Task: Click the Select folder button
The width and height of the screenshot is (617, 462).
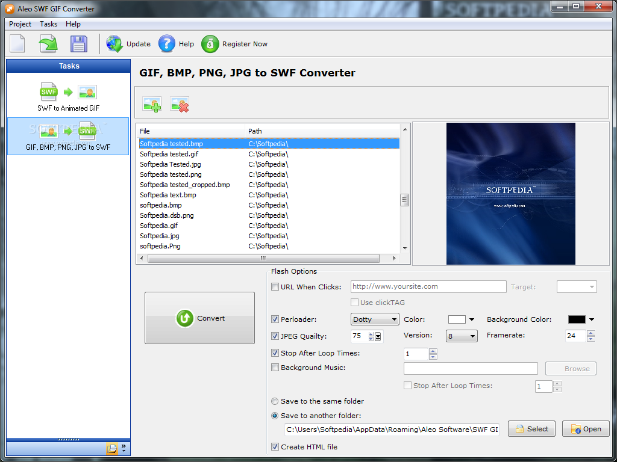Action: [x=531, y=428]
